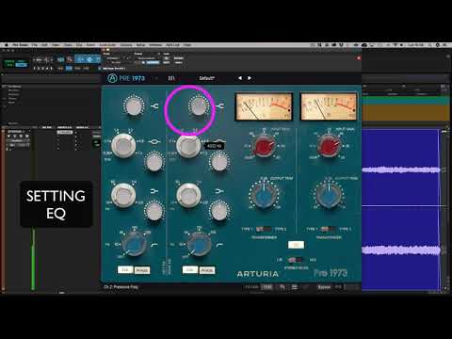The width and height of the screenshot is (452, 339).
Task: Click channel 2 high shelf gain knob
Action: coord(199,106)
